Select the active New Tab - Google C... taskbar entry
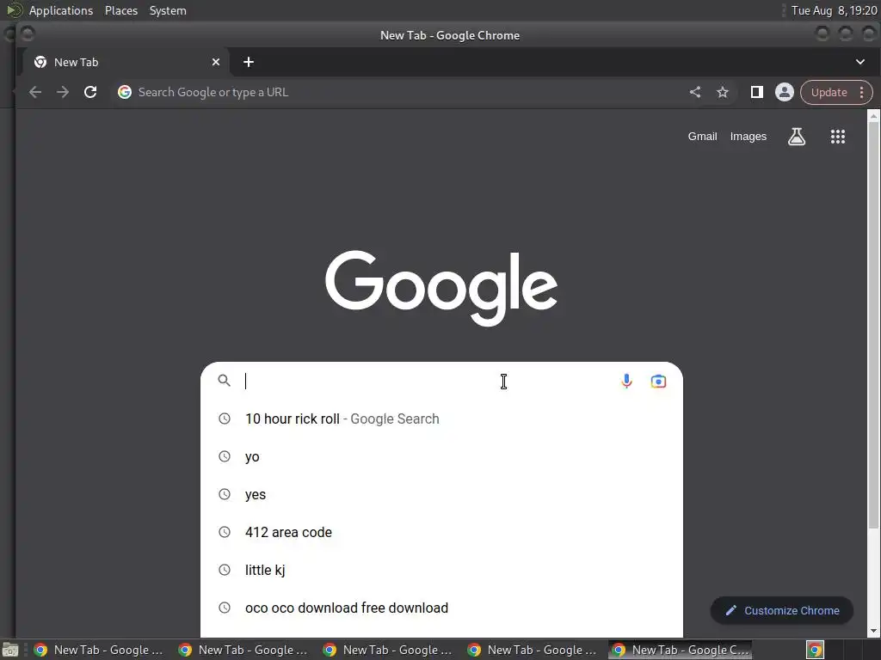This screenshot has height=660, width=881. (681, 650)
